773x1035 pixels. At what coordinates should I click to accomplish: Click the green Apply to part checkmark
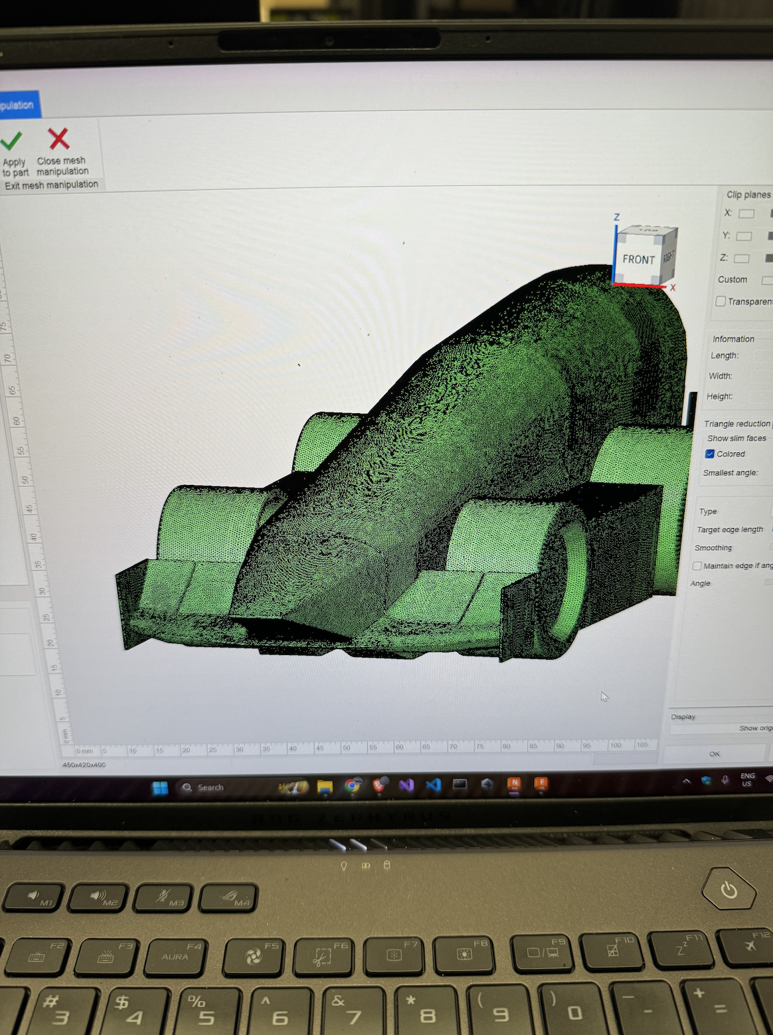pyautogui.click(x=11, y=141)
